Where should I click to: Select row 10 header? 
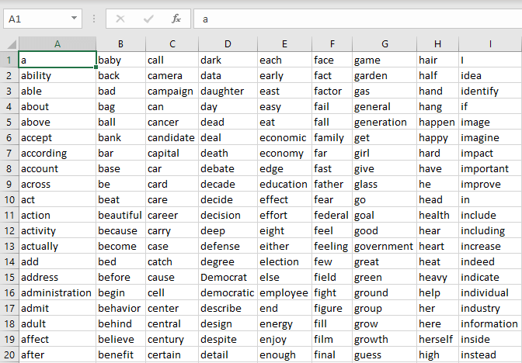[9, 199]
